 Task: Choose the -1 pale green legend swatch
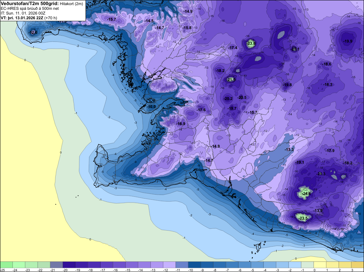307,265
